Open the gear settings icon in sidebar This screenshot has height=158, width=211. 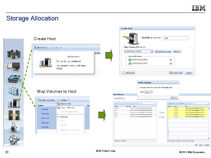coord(14,140)
